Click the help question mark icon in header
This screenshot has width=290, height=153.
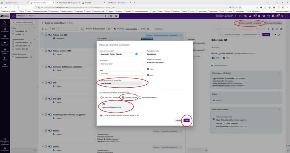[x=264, y=16]
